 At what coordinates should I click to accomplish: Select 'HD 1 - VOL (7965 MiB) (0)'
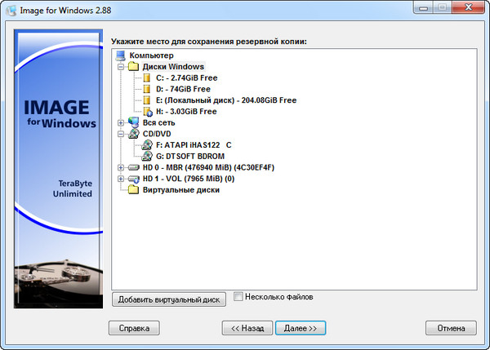pos(189,179)
